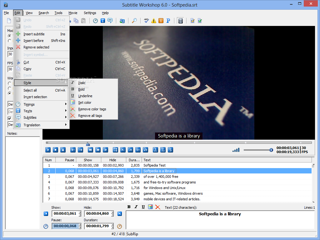Screen dimensions: 320x240
Task: Click the magnifier search toolbar icon
Action: click(x=134, y=21)
